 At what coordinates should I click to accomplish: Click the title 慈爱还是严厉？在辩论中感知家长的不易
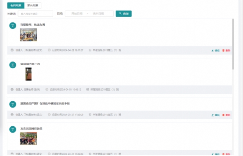(45, 104)
